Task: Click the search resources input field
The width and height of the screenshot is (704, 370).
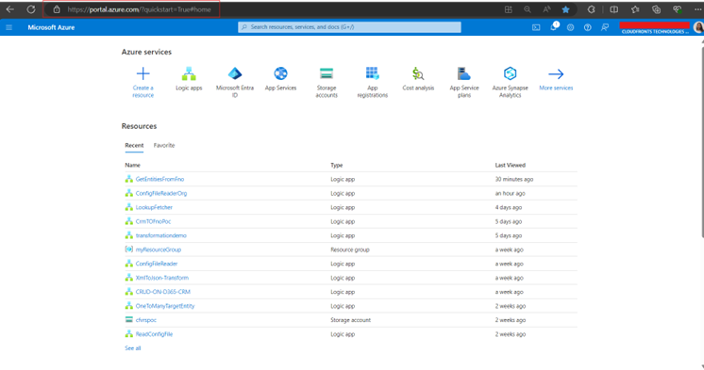Action: point(349,27)
